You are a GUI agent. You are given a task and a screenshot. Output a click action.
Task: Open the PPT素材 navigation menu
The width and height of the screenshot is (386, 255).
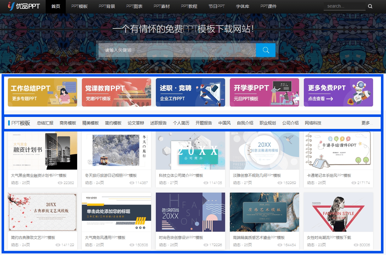[x=162, y=6]
